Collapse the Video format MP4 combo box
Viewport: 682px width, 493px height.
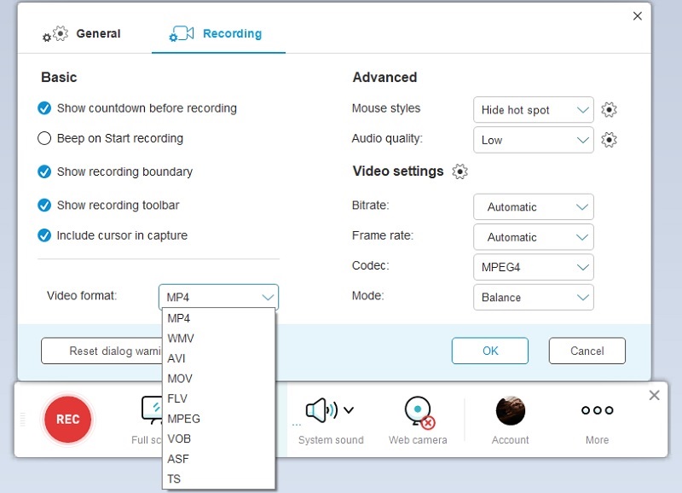point(218,297)
